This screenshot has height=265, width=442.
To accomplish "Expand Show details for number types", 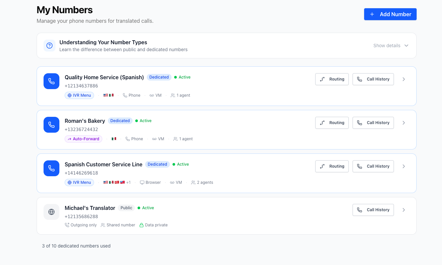I will 391,46.
